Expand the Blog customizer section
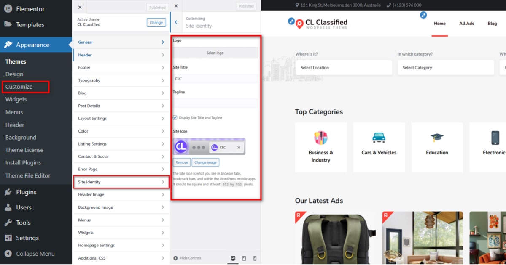Viewport: 506px width, 265px height. [121, 93]
